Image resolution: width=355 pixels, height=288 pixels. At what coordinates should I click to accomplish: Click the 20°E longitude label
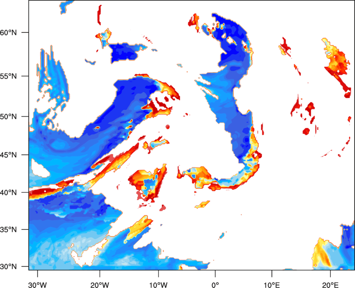(x=330, y=284)
